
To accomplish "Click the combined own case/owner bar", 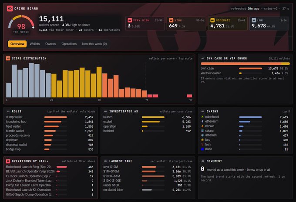I will point(245,64).
